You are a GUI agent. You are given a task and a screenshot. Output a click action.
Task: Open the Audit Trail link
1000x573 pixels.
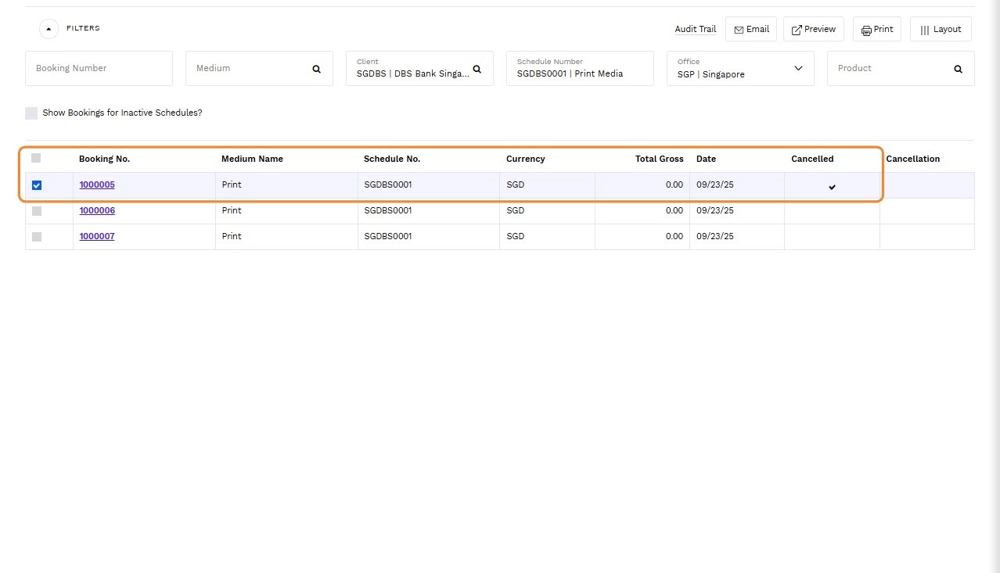tap(696, 29)
